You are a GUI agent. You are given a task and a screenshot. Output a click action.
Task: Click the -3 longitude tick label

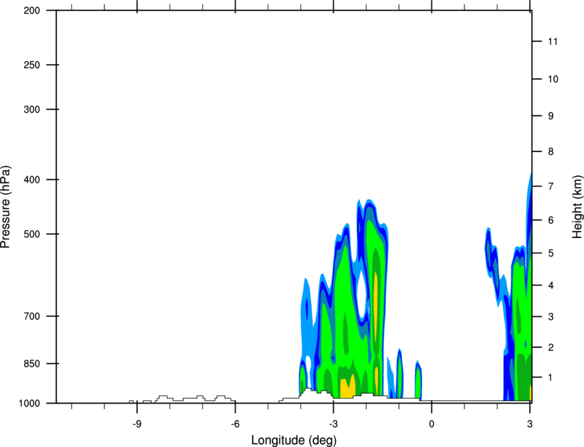[x=333, y=424]
